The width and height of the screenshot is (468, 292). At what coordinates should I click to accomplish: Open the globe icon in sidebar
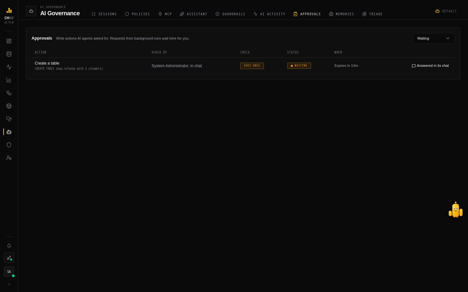(9, 106)
